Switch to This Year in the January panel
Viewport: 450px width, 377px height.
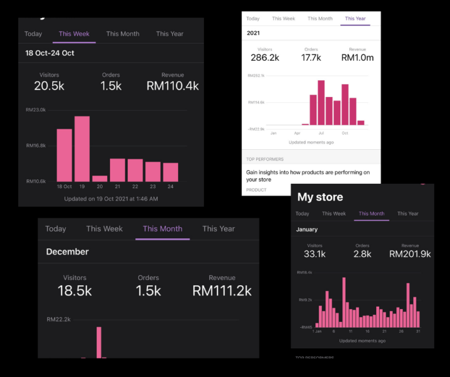pyautogui.click(x=408, y=214)
